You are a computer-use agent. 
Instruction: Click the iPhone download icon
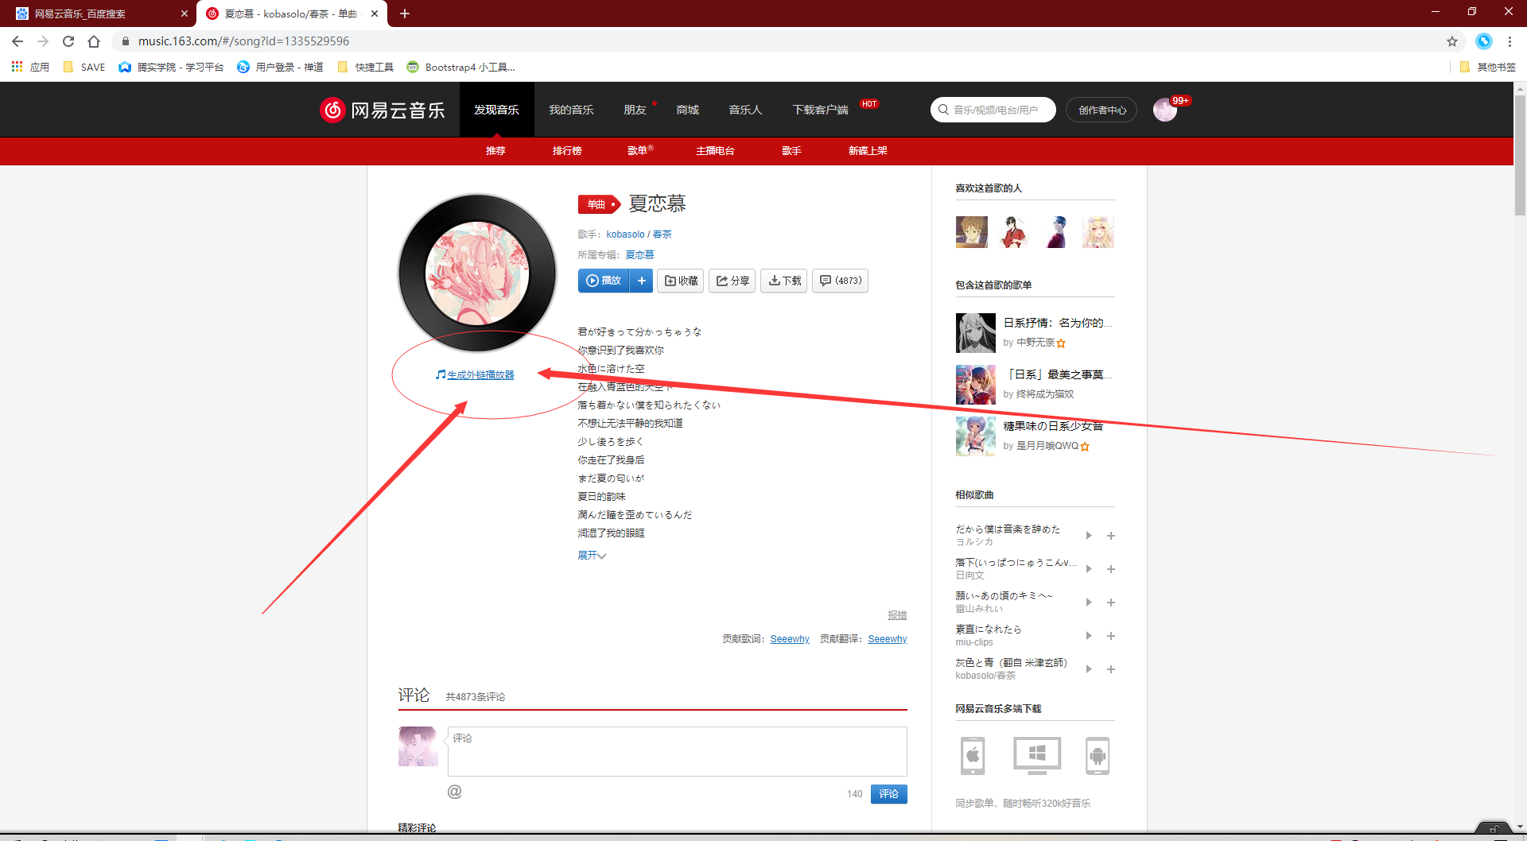click(x=973, y=755)
